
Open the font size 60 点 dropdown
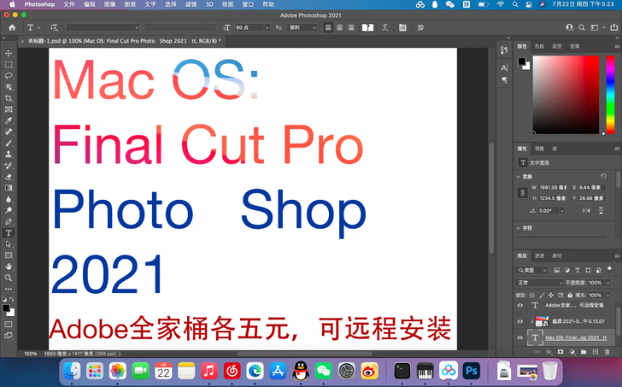(267, 27)
